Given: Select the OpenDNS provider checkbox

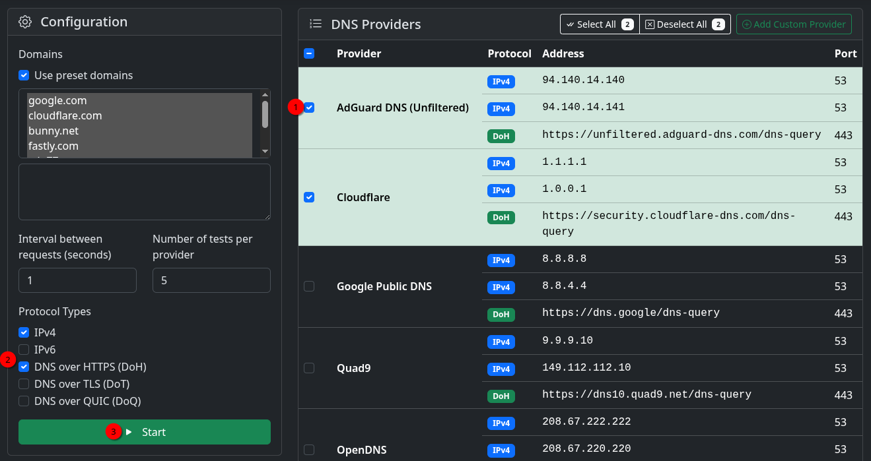Looking at the screenshot, I should pos(309,450).
